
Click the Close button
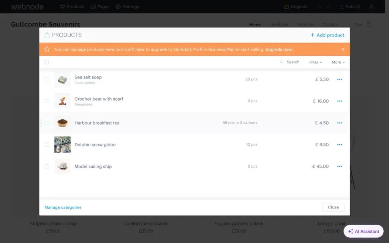[x=333, y=207]
